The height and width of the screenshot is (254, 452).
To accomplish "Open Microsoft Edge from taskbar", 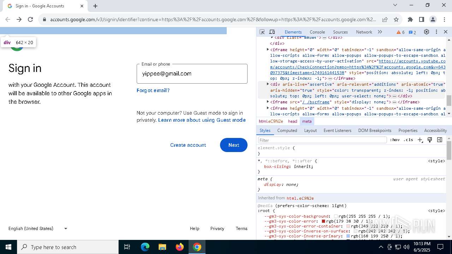I will (145, 247).
